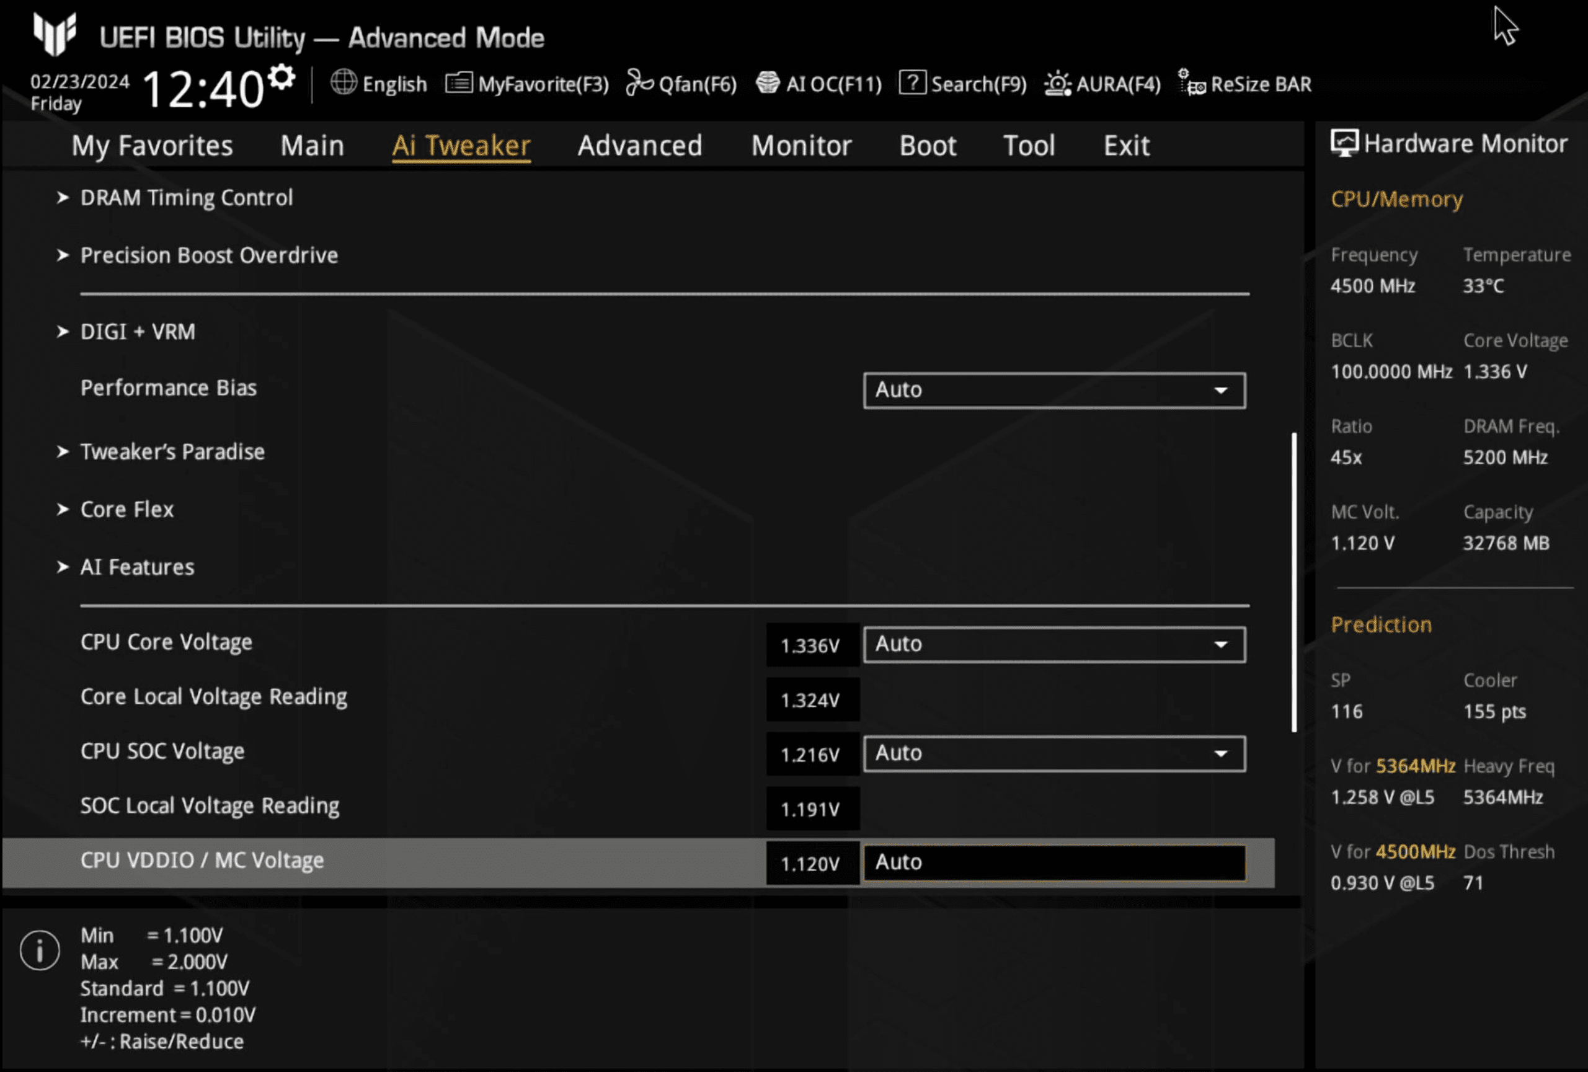Click the 02/23/2024 date text
Viewport: 1588px width, 1072px height.
[x=80, y=82]
